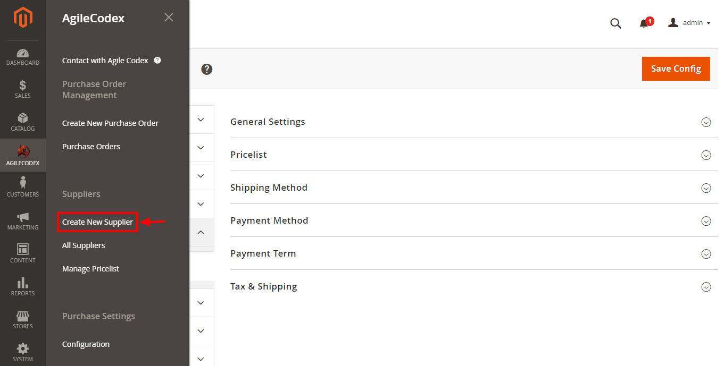Open Purchase Orders menu entry
This screenshot has width=724, height=366.
pyautogui.click(x=91, y=147)
